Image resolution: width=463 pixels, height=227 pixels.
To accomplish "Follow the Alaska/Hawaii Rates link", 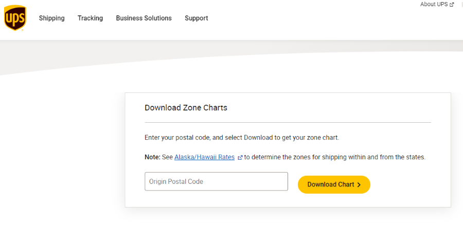I will (x=204, y=157).
